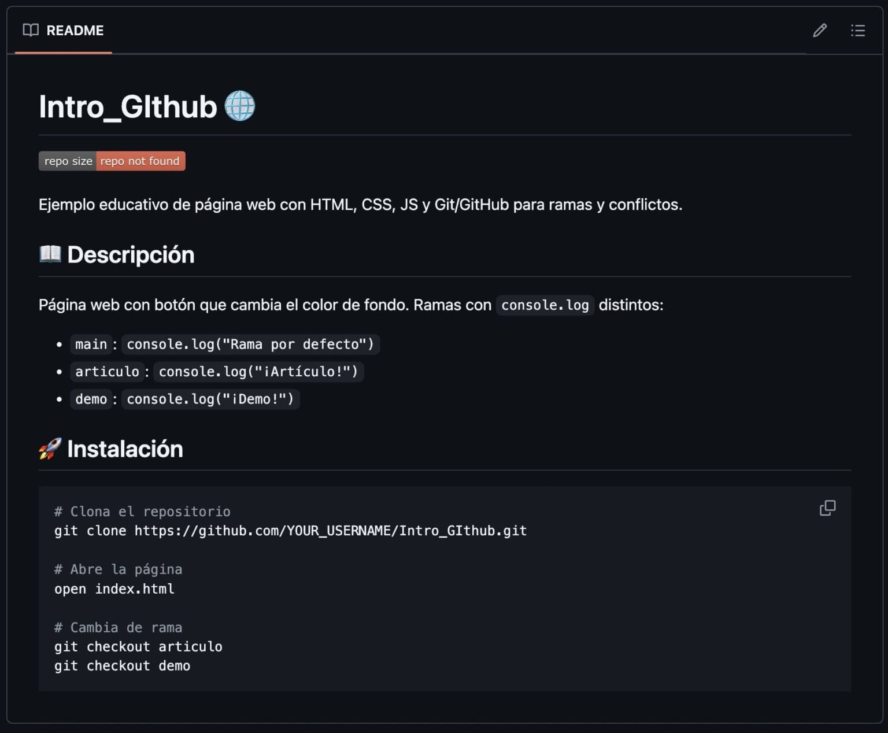Click the book icon beside README
888x733 pixels.
pos(30,31)
